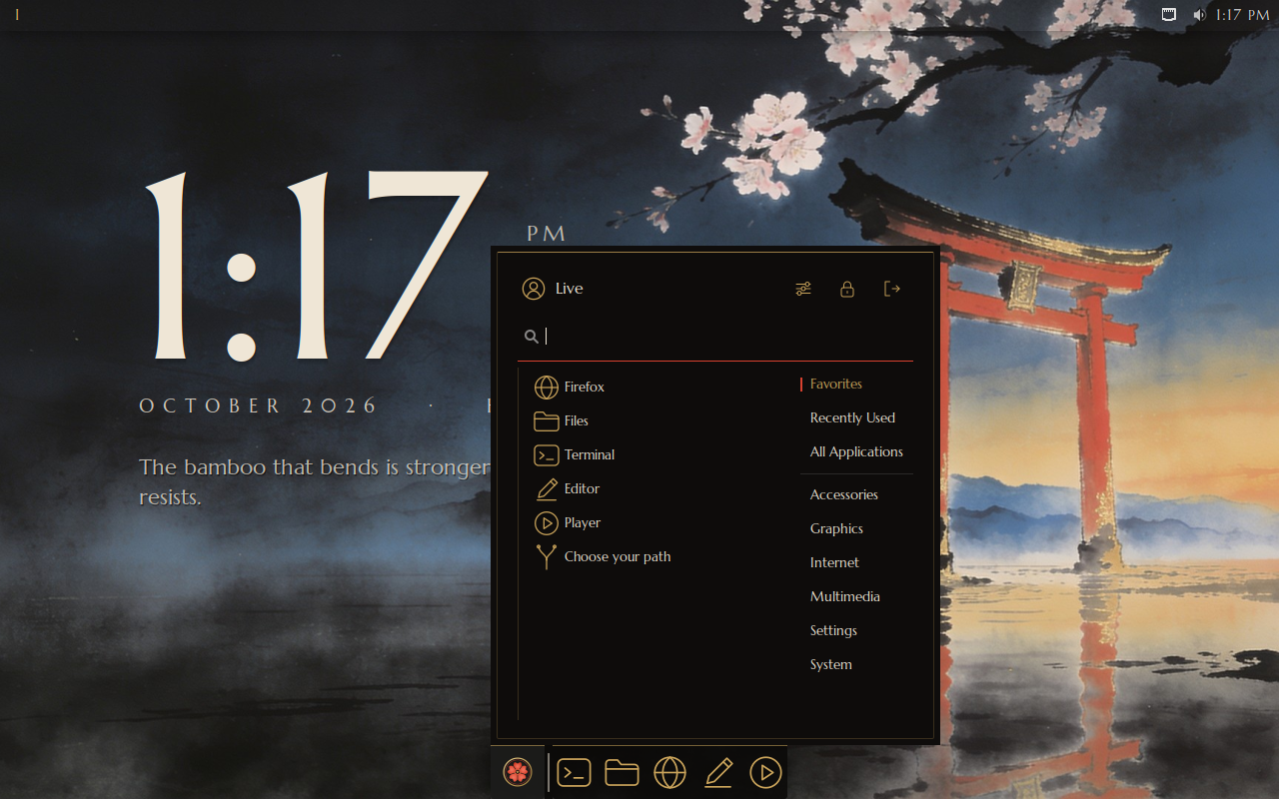Click the Live username label
The image size is (1279, 799).
point(570,289)
